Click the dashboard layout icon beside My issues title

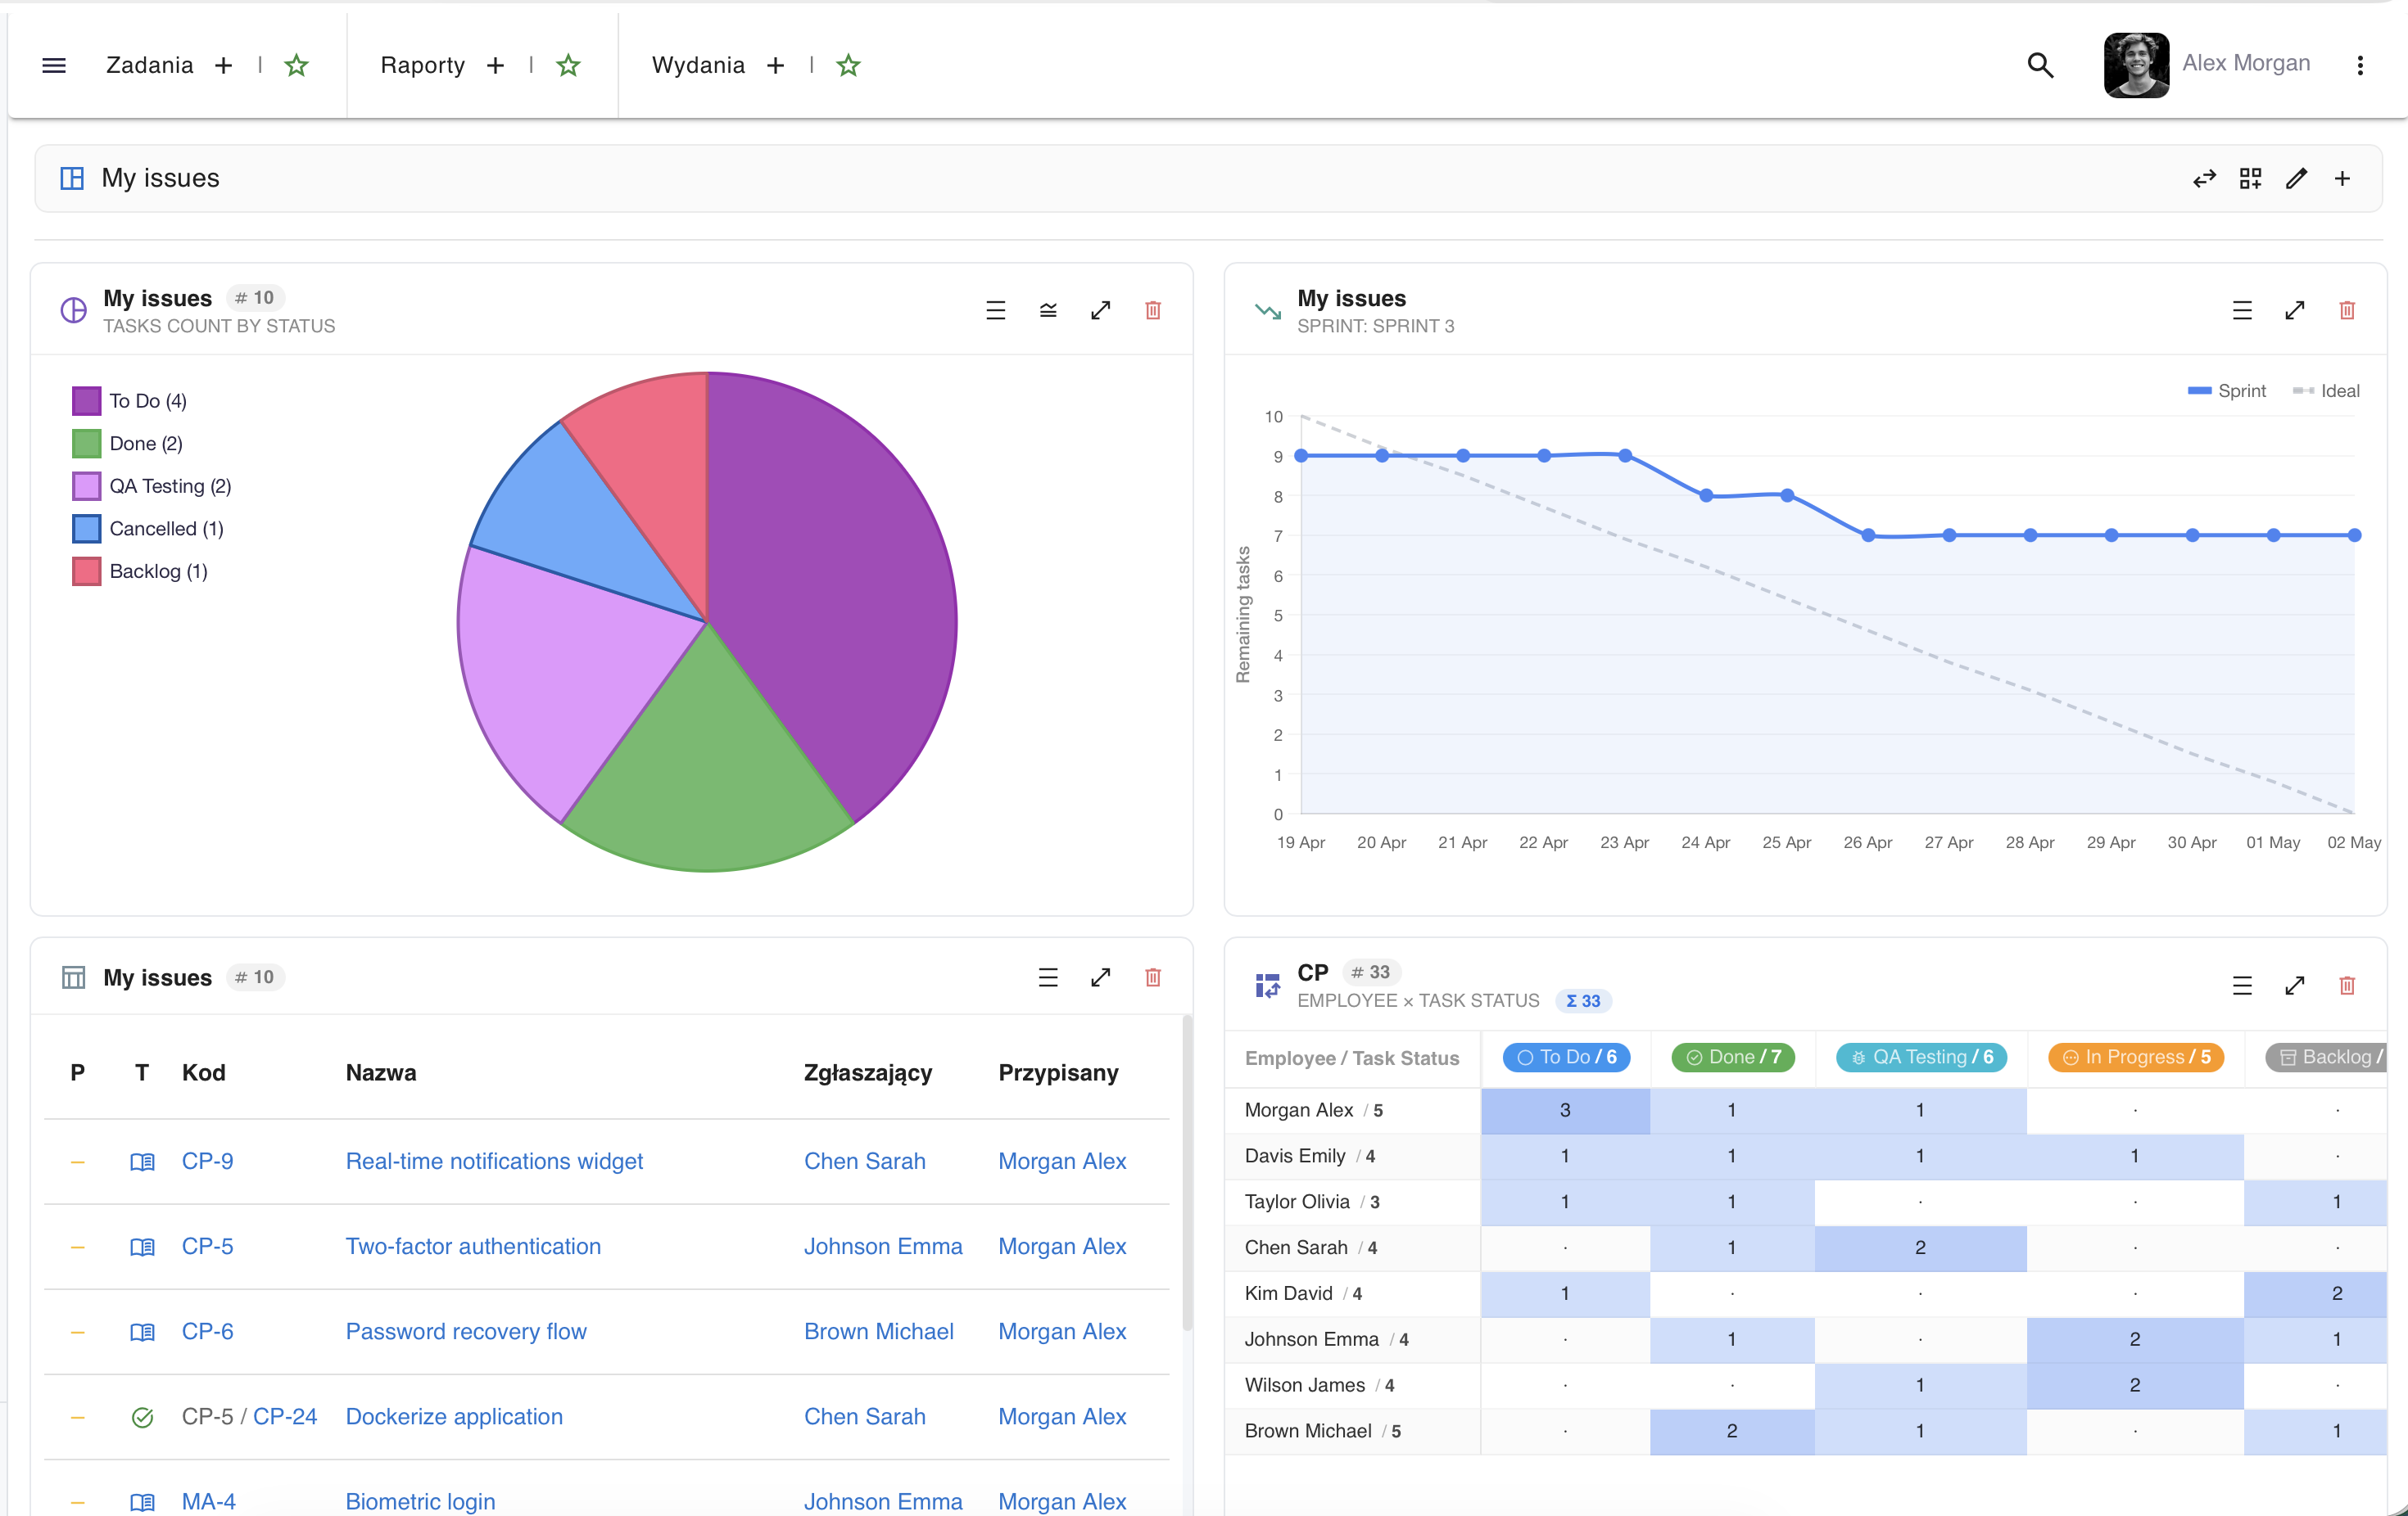(x=72, y=179)
